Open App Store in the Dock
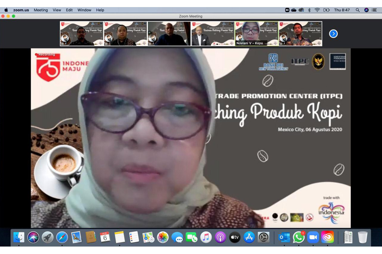Image resolution: width=382 pixels, height=254 pixels. pos(249,237)
